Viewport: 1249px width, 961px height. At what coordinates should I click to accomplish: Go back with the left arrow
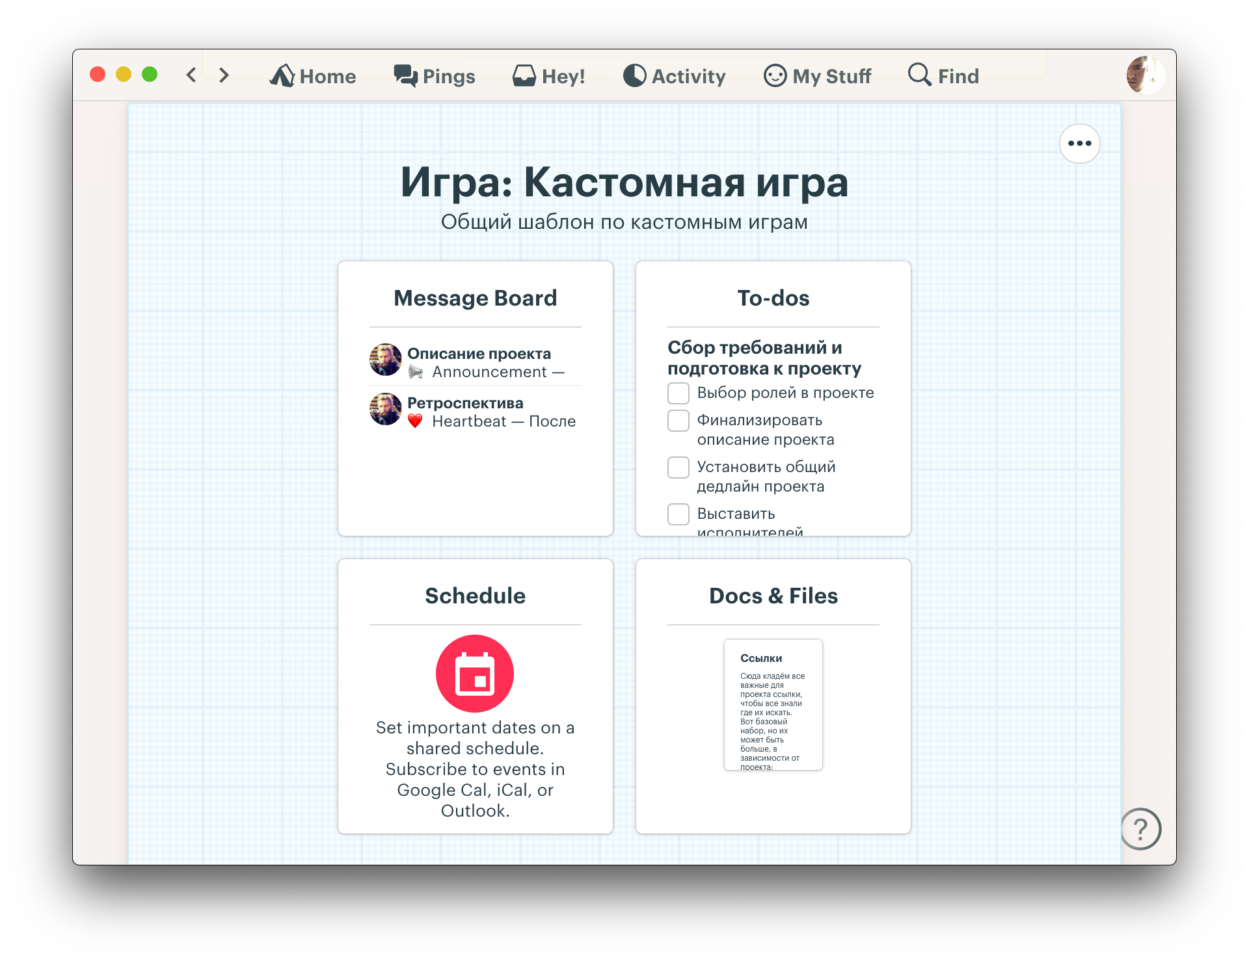(x=191, y=75)
